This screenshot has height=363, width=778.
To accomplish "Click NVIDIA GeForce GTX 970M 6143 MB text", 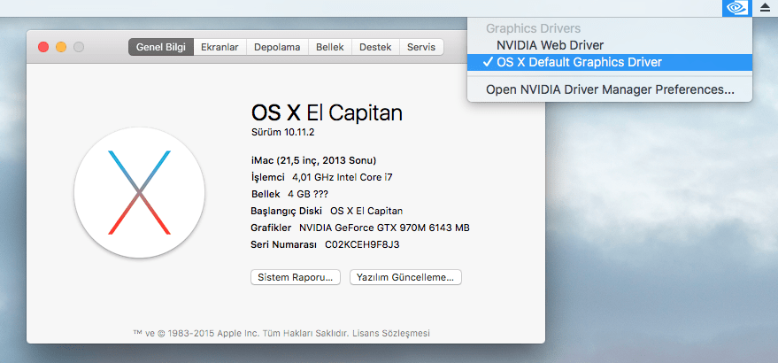I will point(384,228).
